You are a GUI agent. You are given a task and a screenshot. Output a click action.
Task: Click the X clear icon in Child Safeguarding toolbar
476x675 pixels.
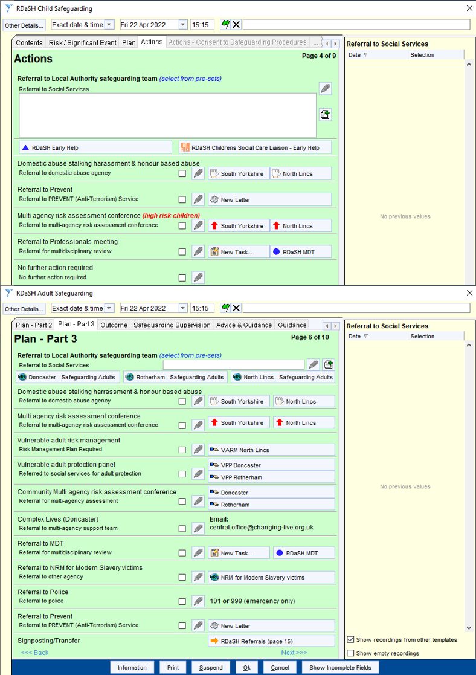click(x=236, y=25)
